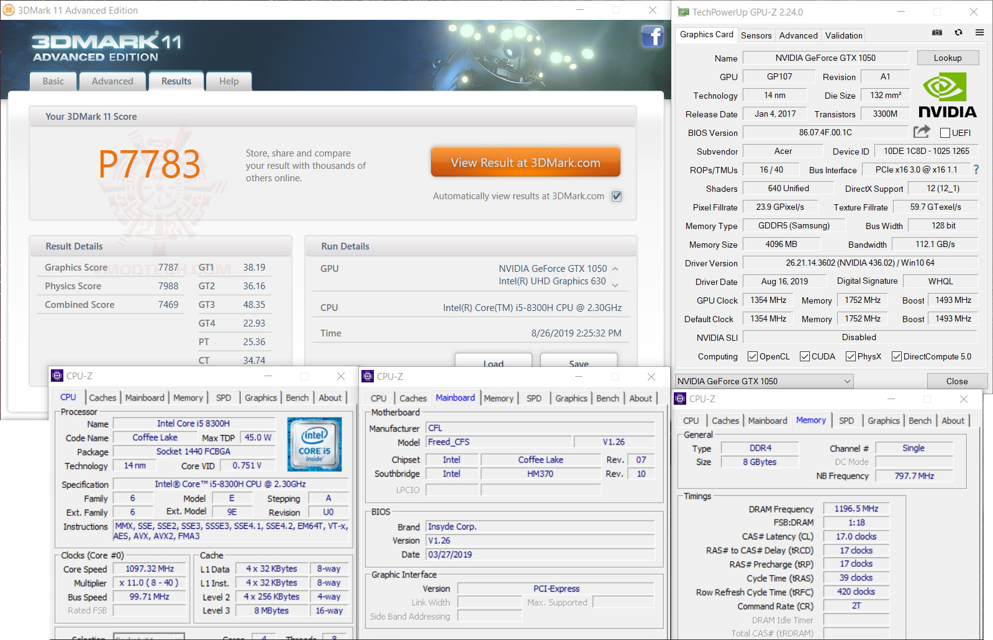The height and width of the screenshot is (640, 993).
Task: Click the GPU-Z title bar app icon
Action: pyautogui.click(x=683, y=12)
